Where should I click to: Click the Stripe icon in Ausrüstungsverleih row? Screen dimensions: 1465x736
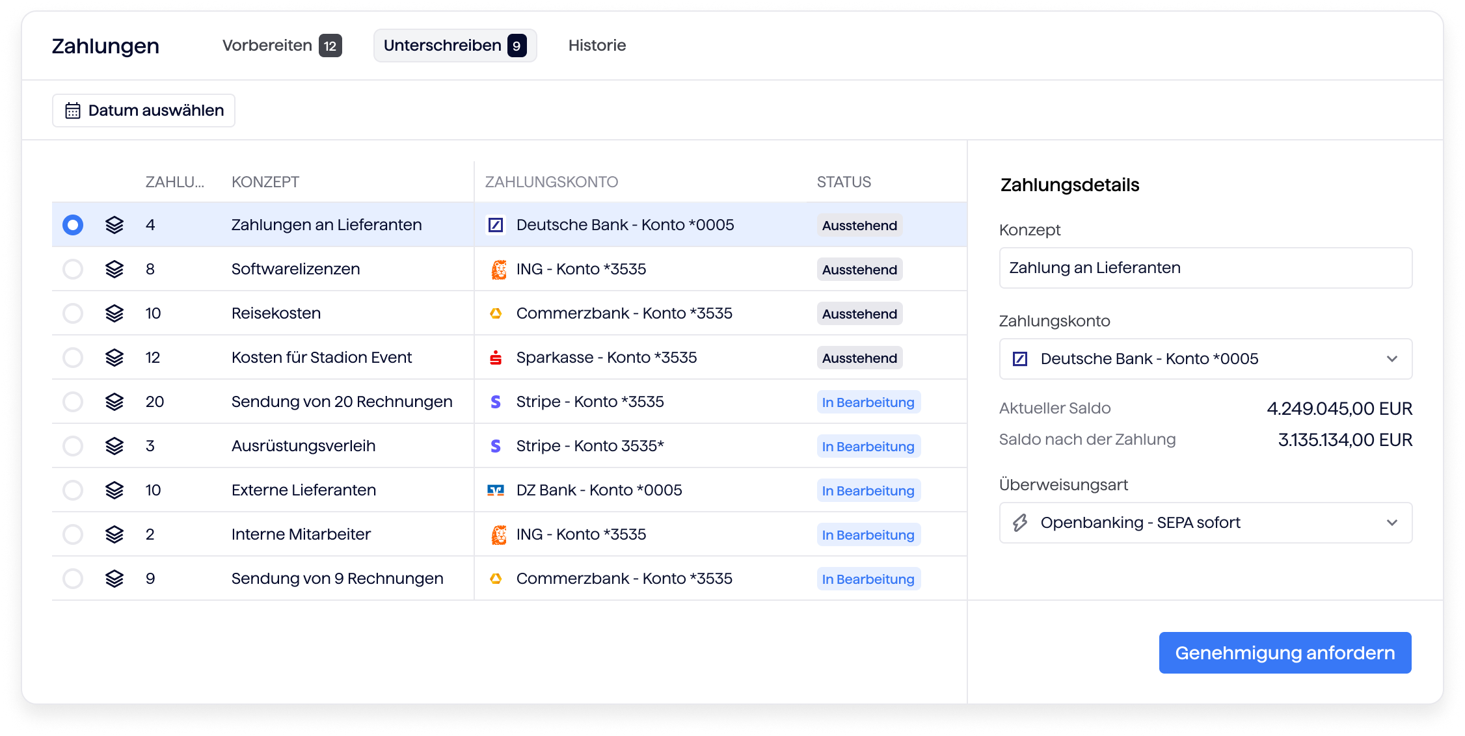(496, 446)
